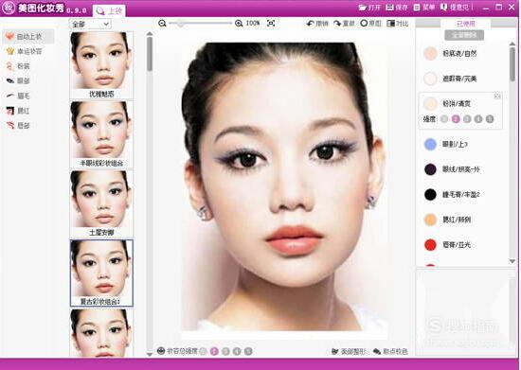Select the 土屋安娜 makeup style thumbnail
The width and height of the screenshot is (521, 370).
pyautogui.click(x=101, y=203)
